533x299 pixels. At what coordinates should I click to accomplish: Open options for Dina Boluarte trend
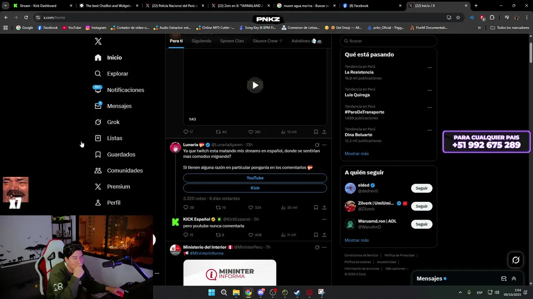430,130
